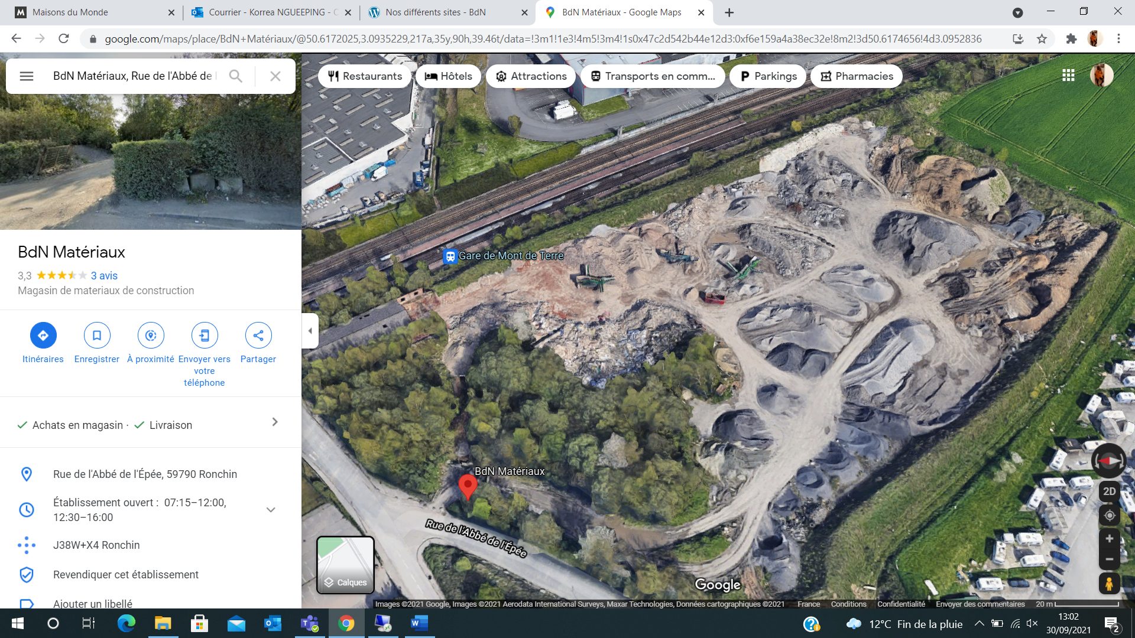The image size is (1135, 638).
Task: Select the Hôtels filter chip
Action: [x=449, y=76]
